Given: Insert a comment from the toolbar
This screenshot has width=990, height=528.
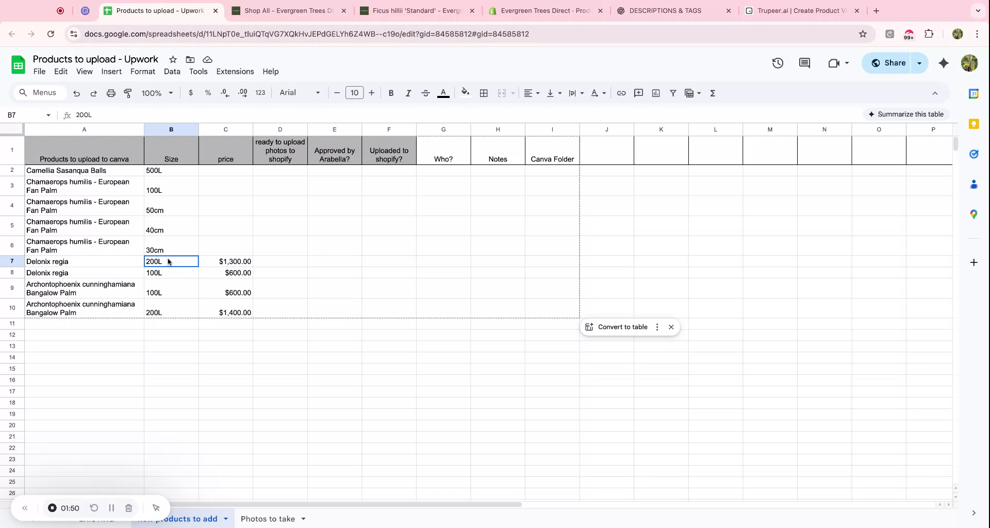Looking at the screenshot, I should pos(639,93).
